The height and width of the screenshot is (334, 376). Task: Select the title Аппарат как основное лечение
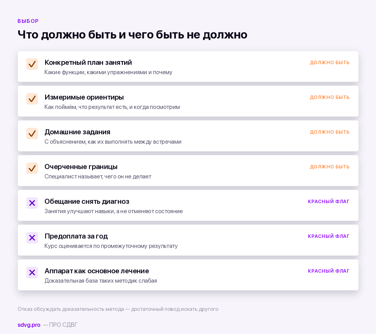tap(97, 271)
